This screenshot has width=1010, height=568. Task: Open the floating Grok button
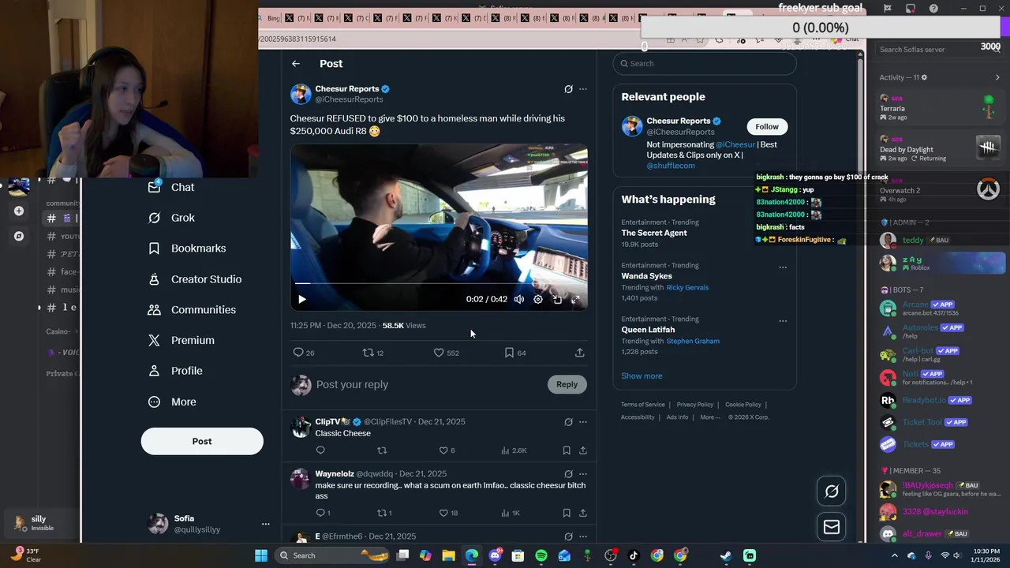tap(832, 491)
